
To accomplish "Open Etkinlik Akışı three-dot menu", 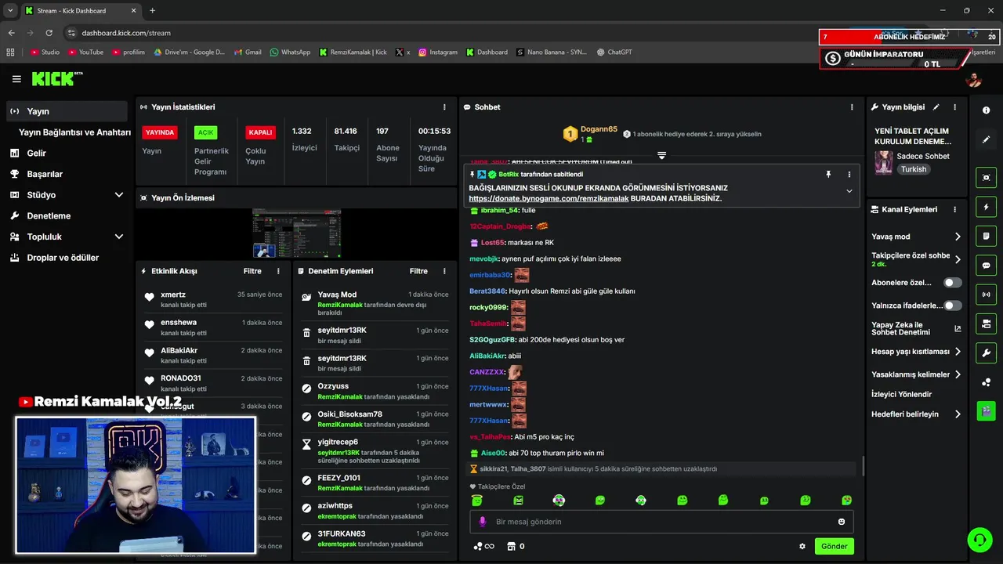I will (278, 271).
